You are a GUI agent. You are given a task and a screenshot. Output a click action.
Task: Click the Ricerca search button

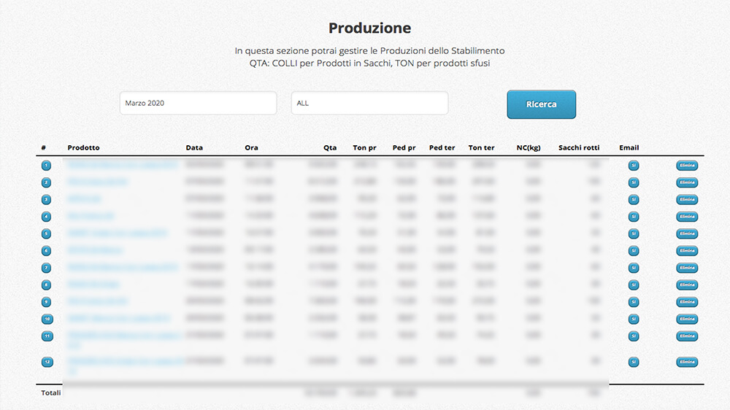pyautogui.click(x=541, y=104)
